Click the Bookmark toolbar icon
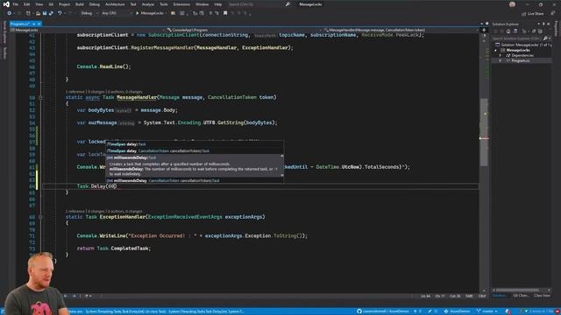The image size is (561, 315). pos(225,13)
